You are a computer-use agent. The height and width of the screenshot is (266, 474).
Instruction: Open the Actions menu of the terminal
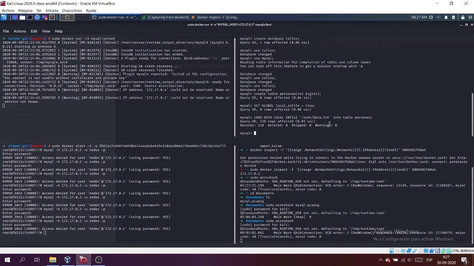click(x=20, y=31)
